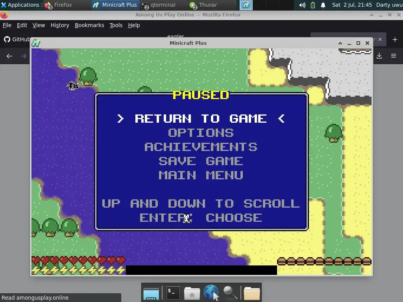Switch to Minicraft Plus taskbar entry
Screen dimensions: 403x302
115,5
